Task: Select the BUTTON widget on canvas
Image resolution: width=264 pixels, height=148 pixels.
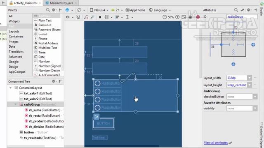Action: (104, 123)
